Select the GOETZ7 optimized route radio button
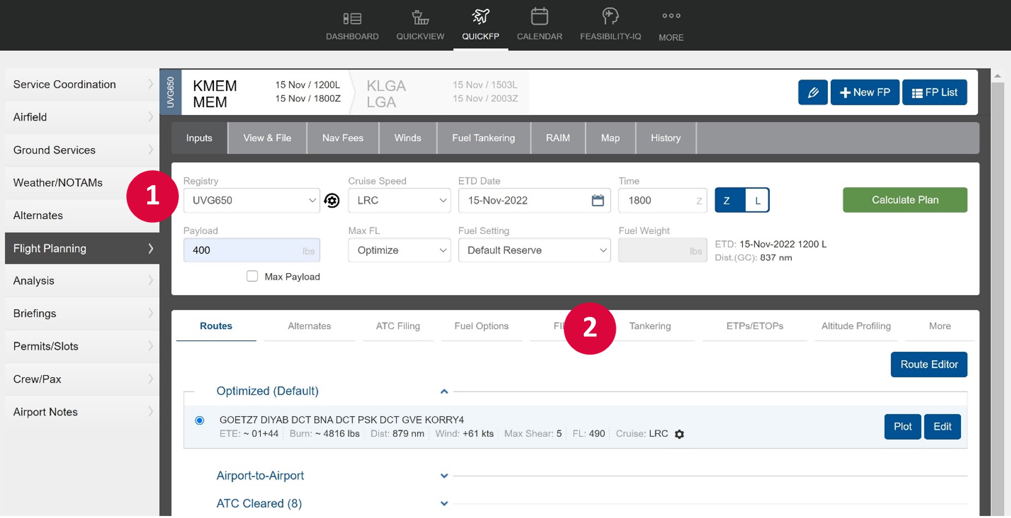Screen dimensions: 1011x518 point(199,420)
